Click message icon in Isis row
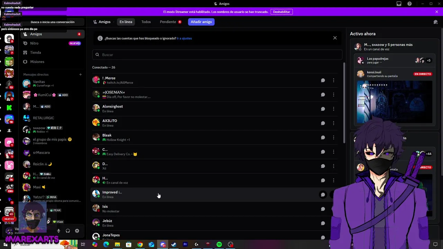The image size is (443, 249). coord(323,209)
